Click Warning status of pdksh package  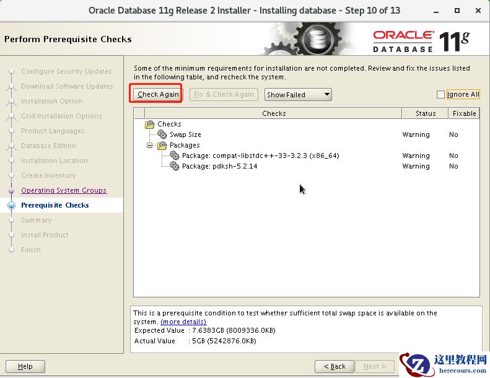click(x=416, y=166)
